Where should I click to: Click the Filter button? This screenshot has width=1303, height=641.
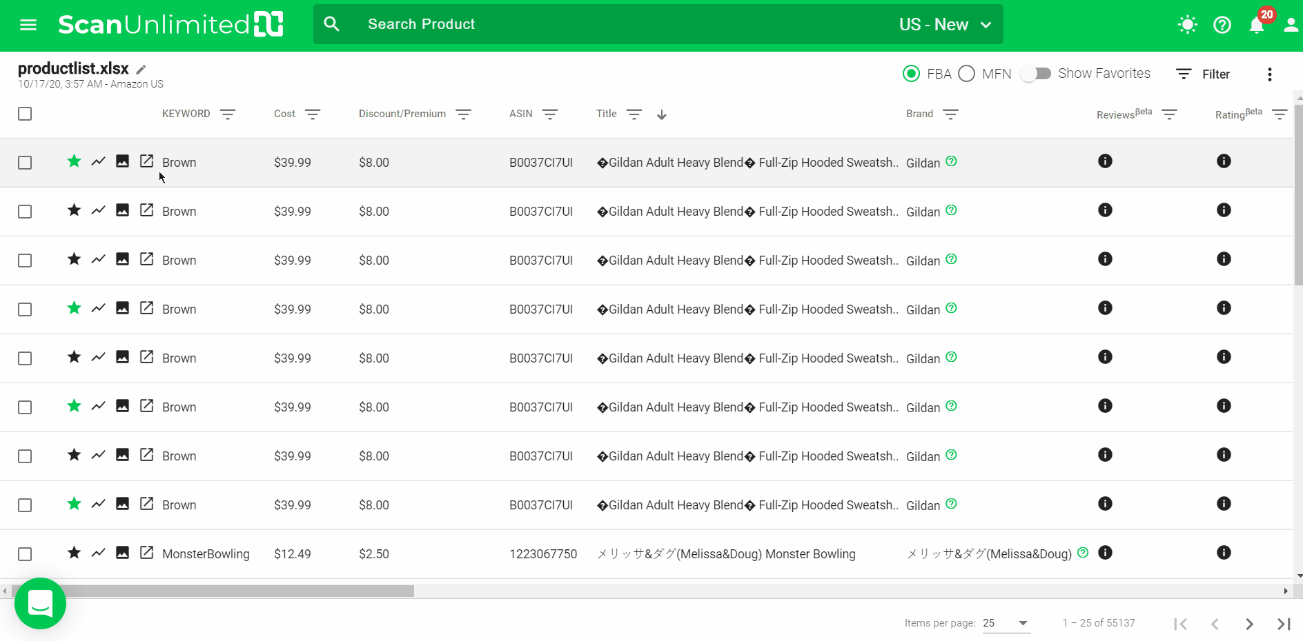coord(1203,74)
